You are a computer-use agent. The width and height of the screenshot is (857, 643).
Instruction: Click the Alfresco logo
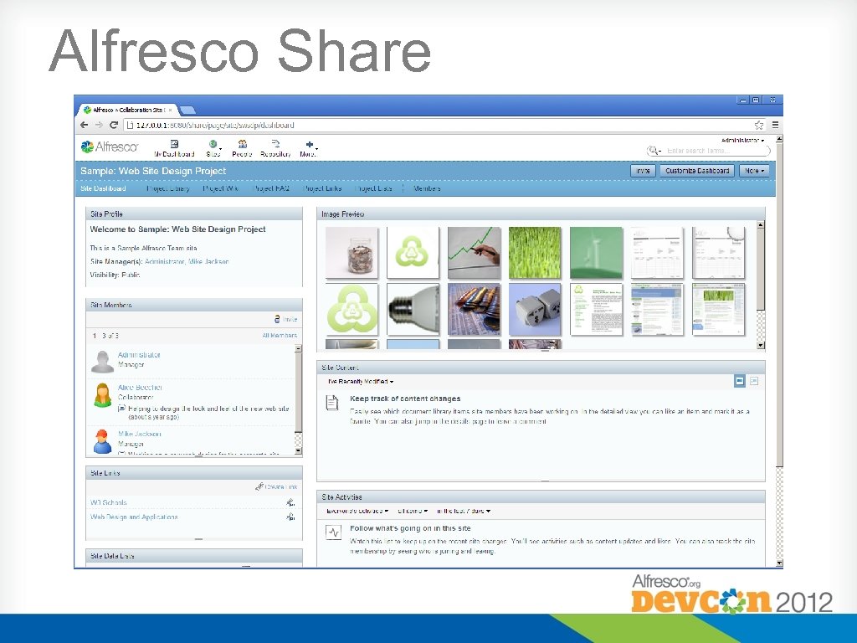coord(110,147)
